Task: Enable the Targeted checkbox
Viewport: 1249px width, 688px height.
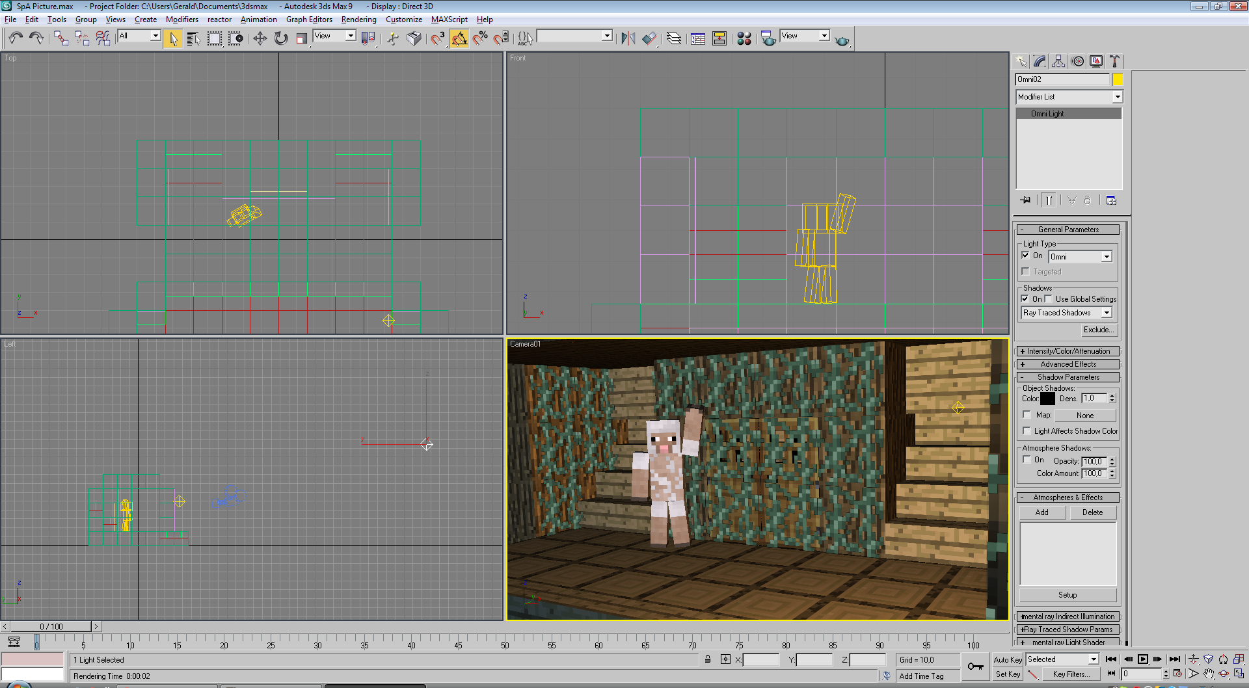Action: (1025, 271)
